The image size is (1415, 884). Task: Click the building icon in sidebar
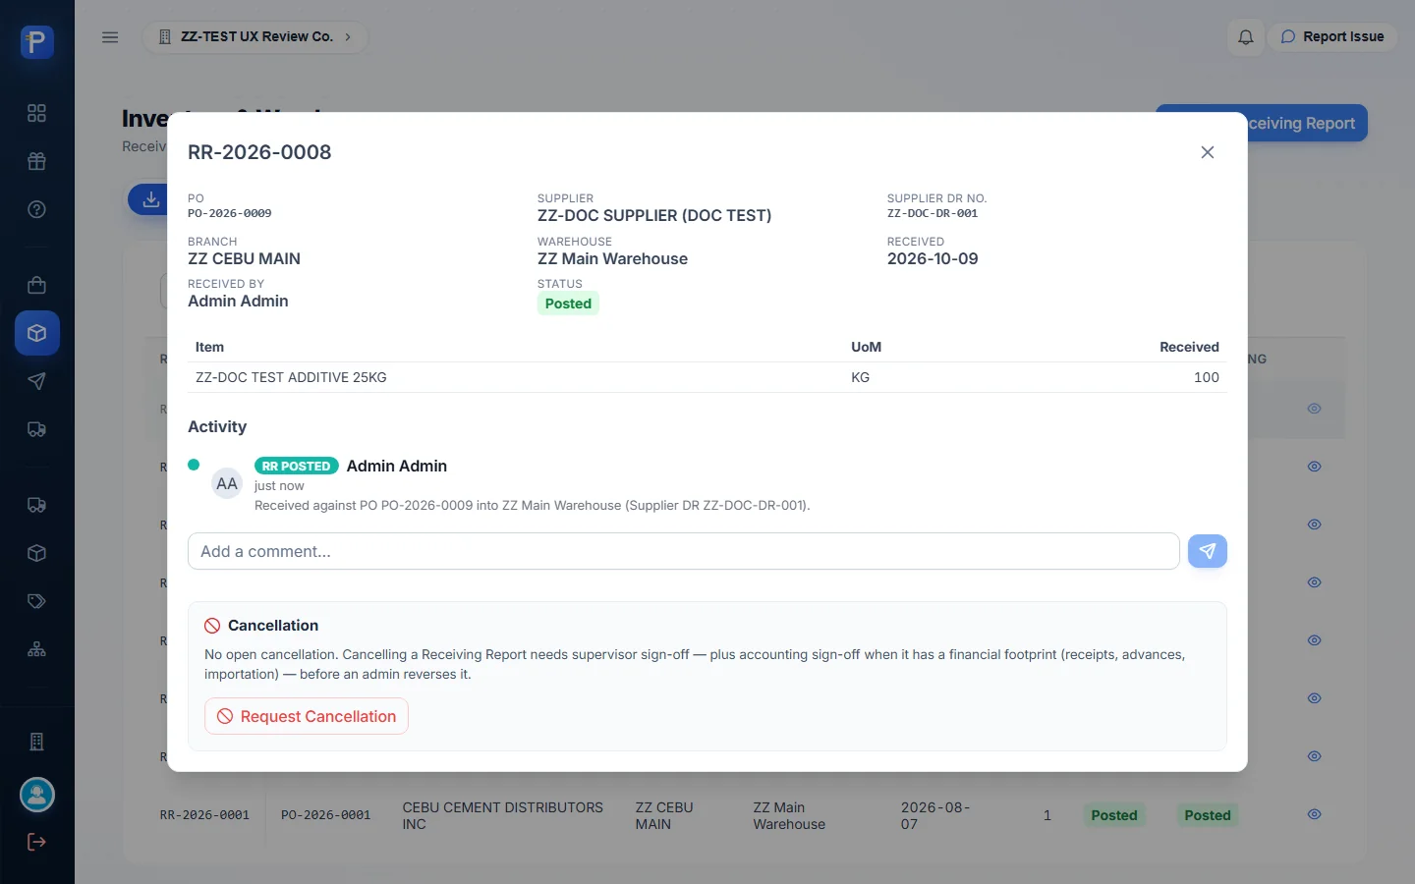point(37,742)
